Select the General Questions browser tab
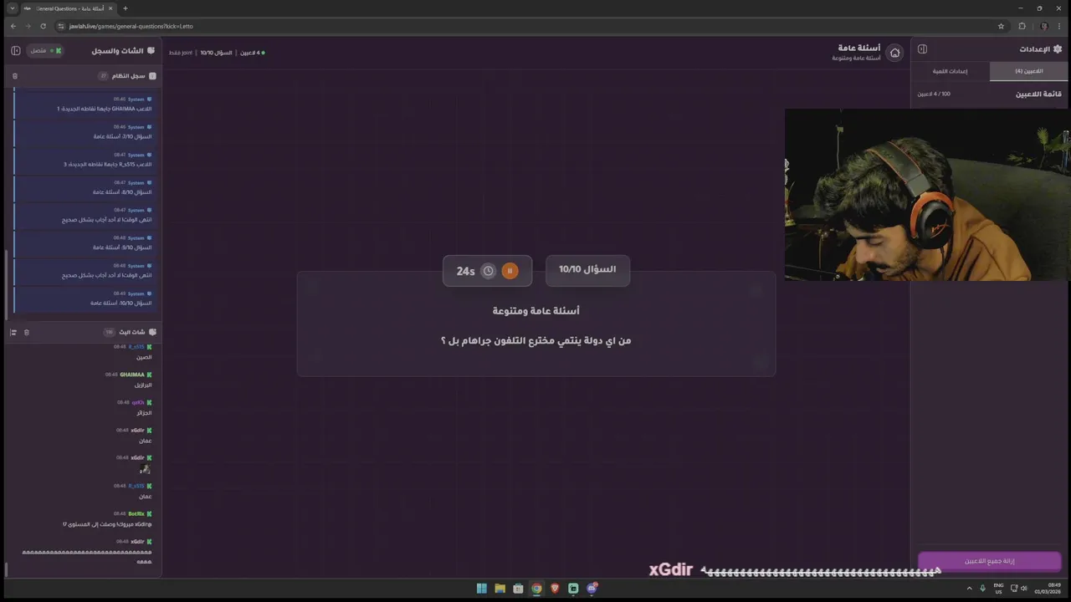The height and width of the screenshot is (602, 1071). (x=69, y=8)
